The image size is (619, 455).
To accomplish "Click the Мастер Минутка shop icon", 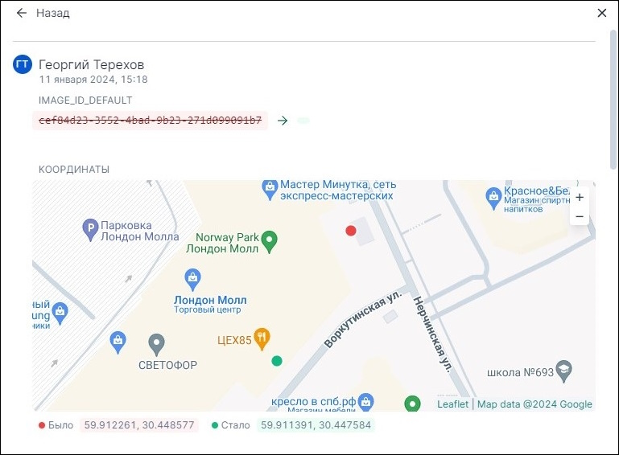I will coord(270,187).
